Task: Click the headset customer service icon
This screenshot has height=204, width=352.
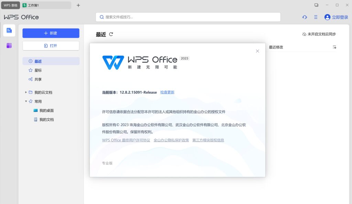Action: click(305, 17)
